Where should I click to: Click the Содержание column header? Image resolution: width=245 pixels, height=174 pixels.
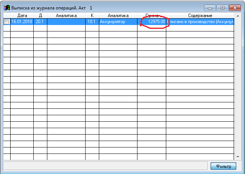coord(200,16)
